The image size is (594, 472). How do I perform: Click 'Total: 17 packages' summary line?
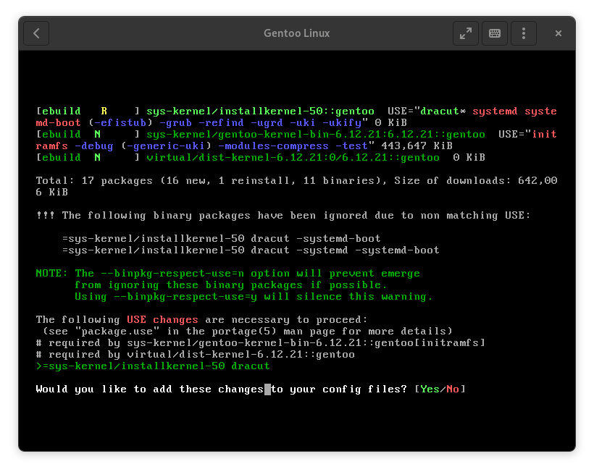pos(296,186)
